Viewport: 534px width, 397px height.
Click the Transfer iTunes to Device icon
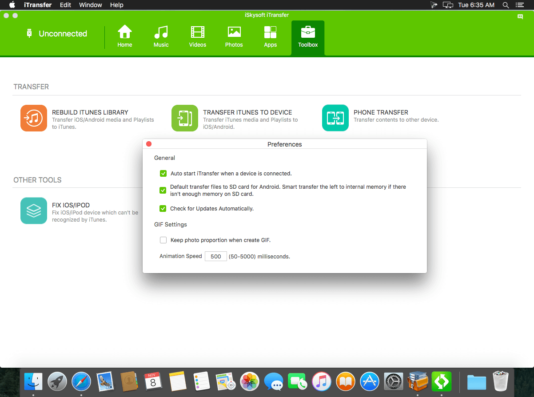click(x=185, y=118)
